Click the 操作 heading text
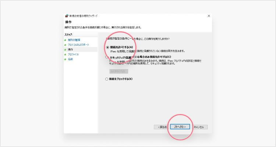Screen dimensions: 276x147 tap(68, 22)
